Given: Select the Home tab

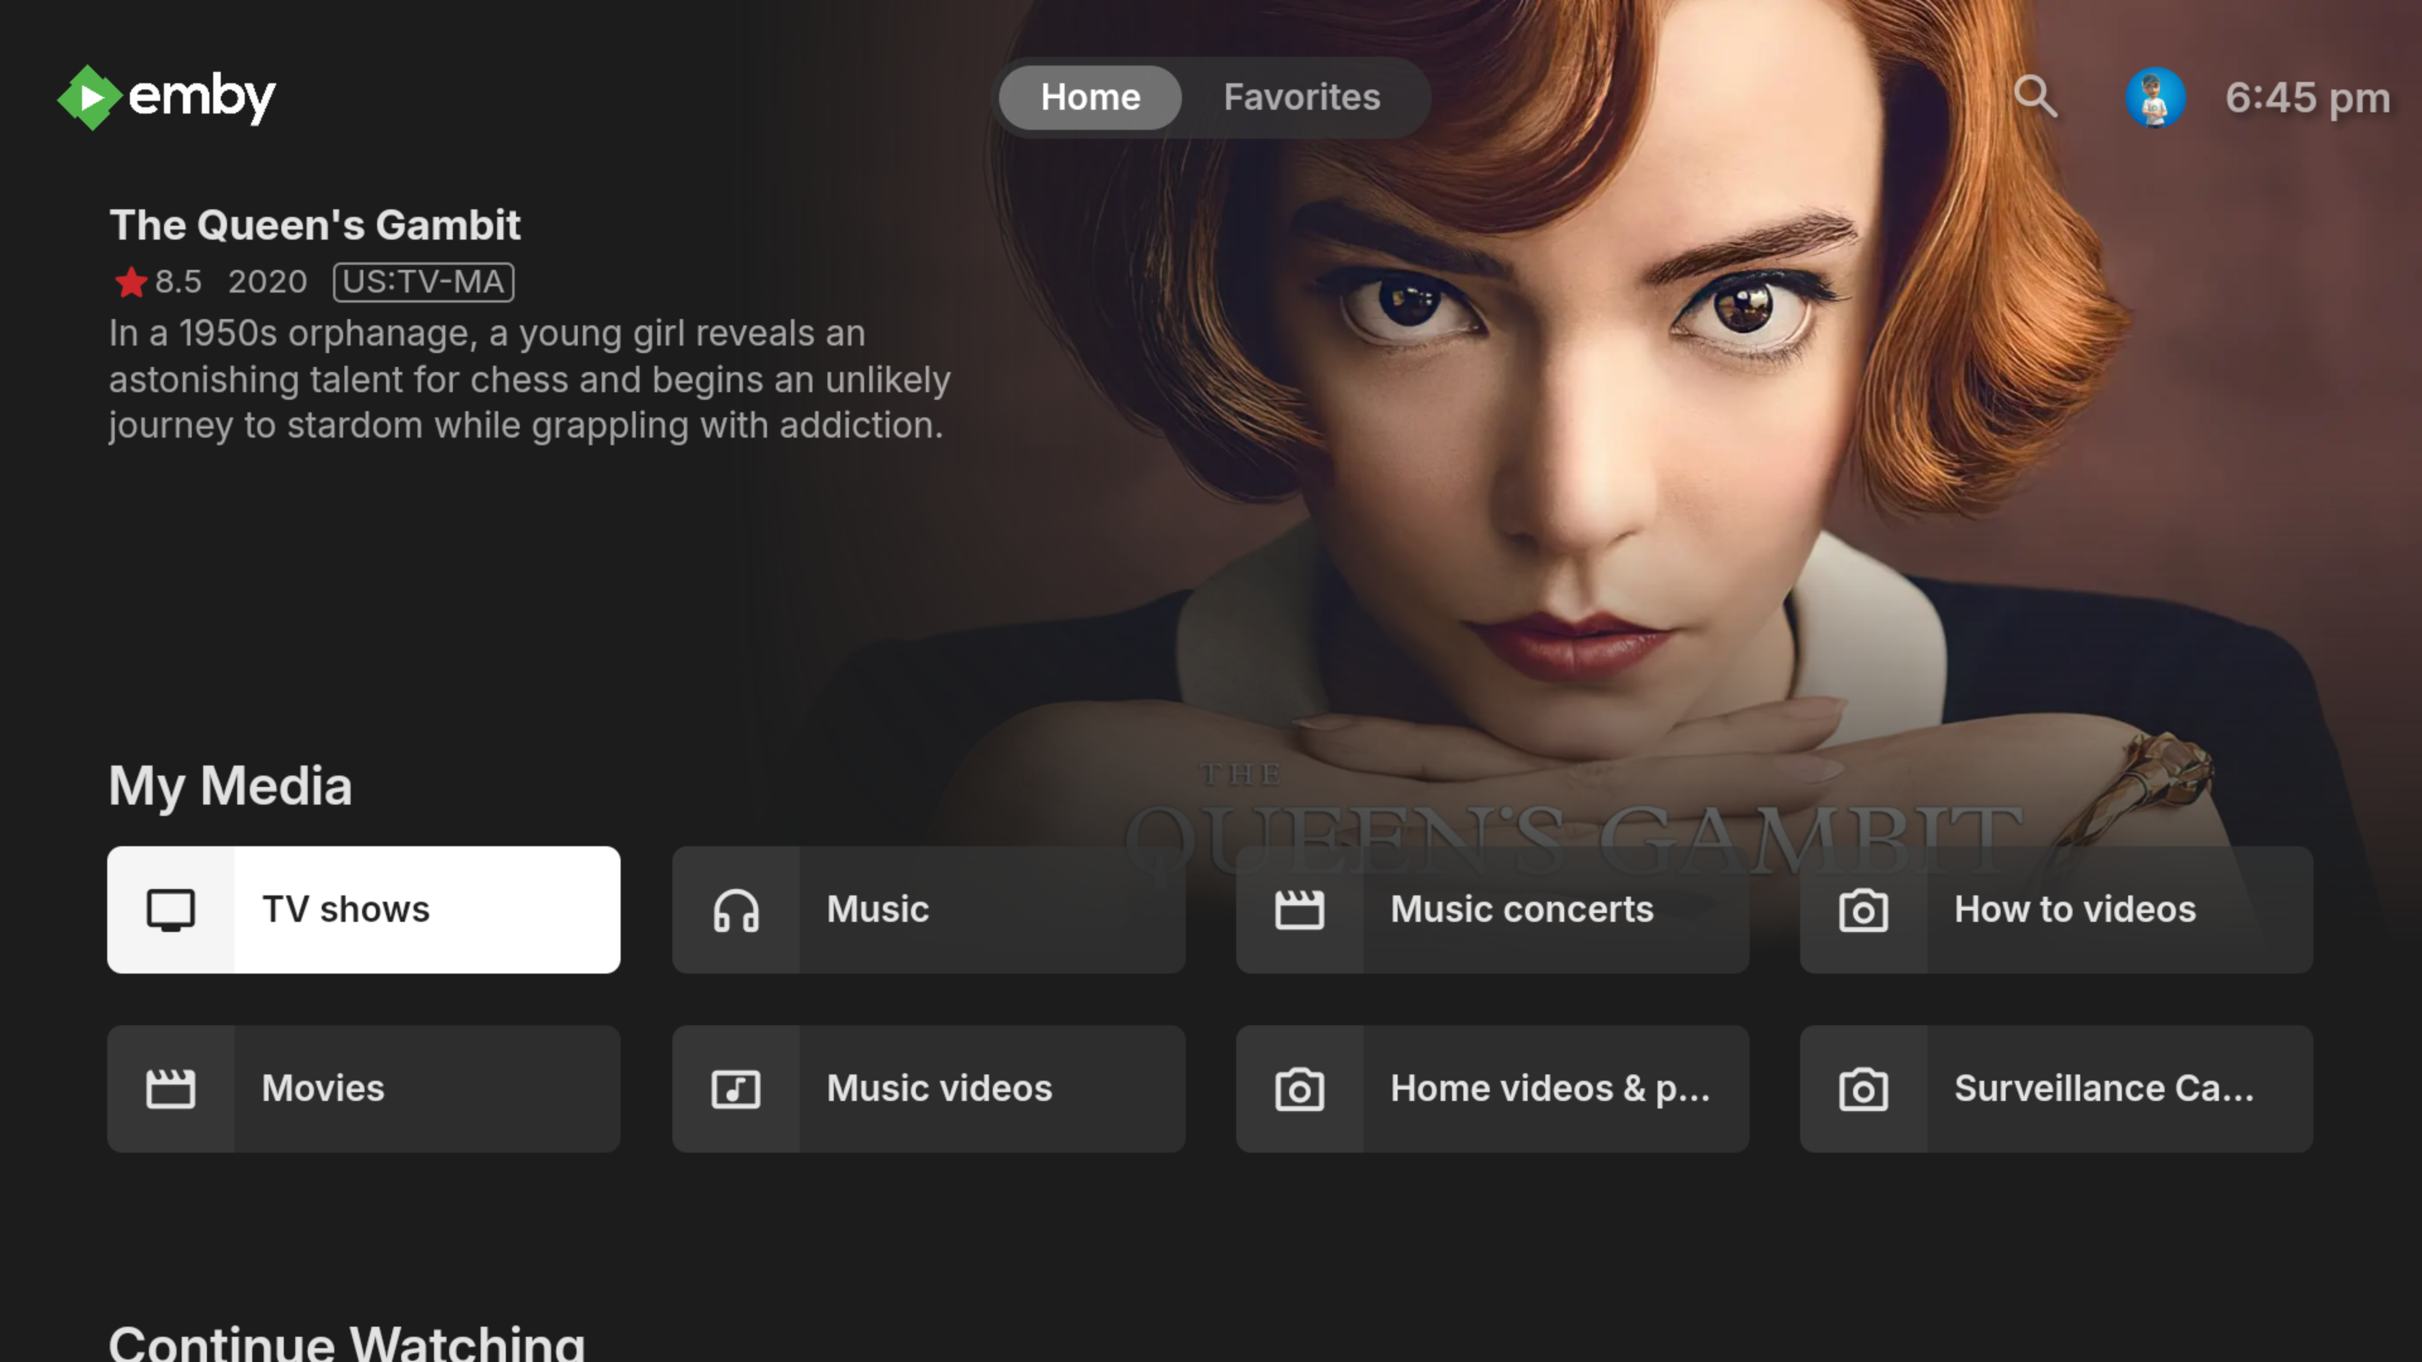Looking at the screenshot, I should (x=1090, y=97).
